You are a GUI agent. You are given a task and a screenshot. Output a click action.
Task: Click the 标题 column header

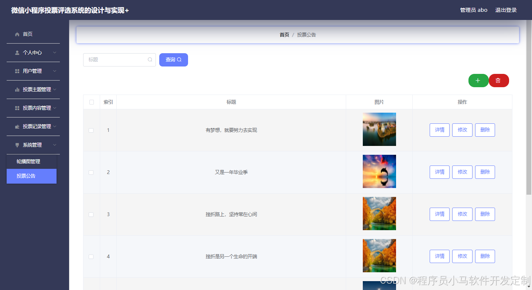(231, 102)
